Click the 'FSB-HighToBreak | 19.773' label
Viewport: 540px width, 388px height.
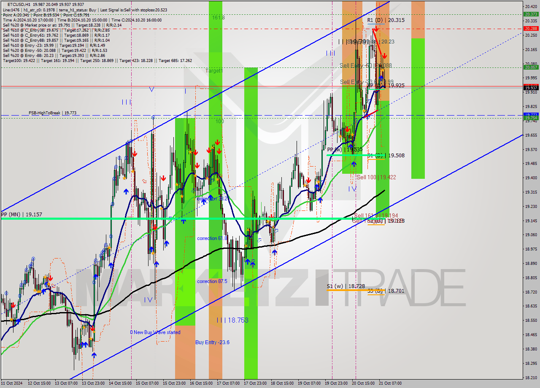click(52, 113)
